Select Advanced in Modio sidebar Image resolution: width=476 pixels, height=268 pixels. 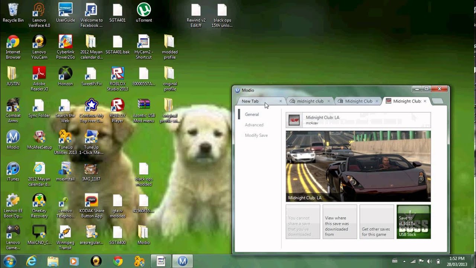[x=254, y=125]
